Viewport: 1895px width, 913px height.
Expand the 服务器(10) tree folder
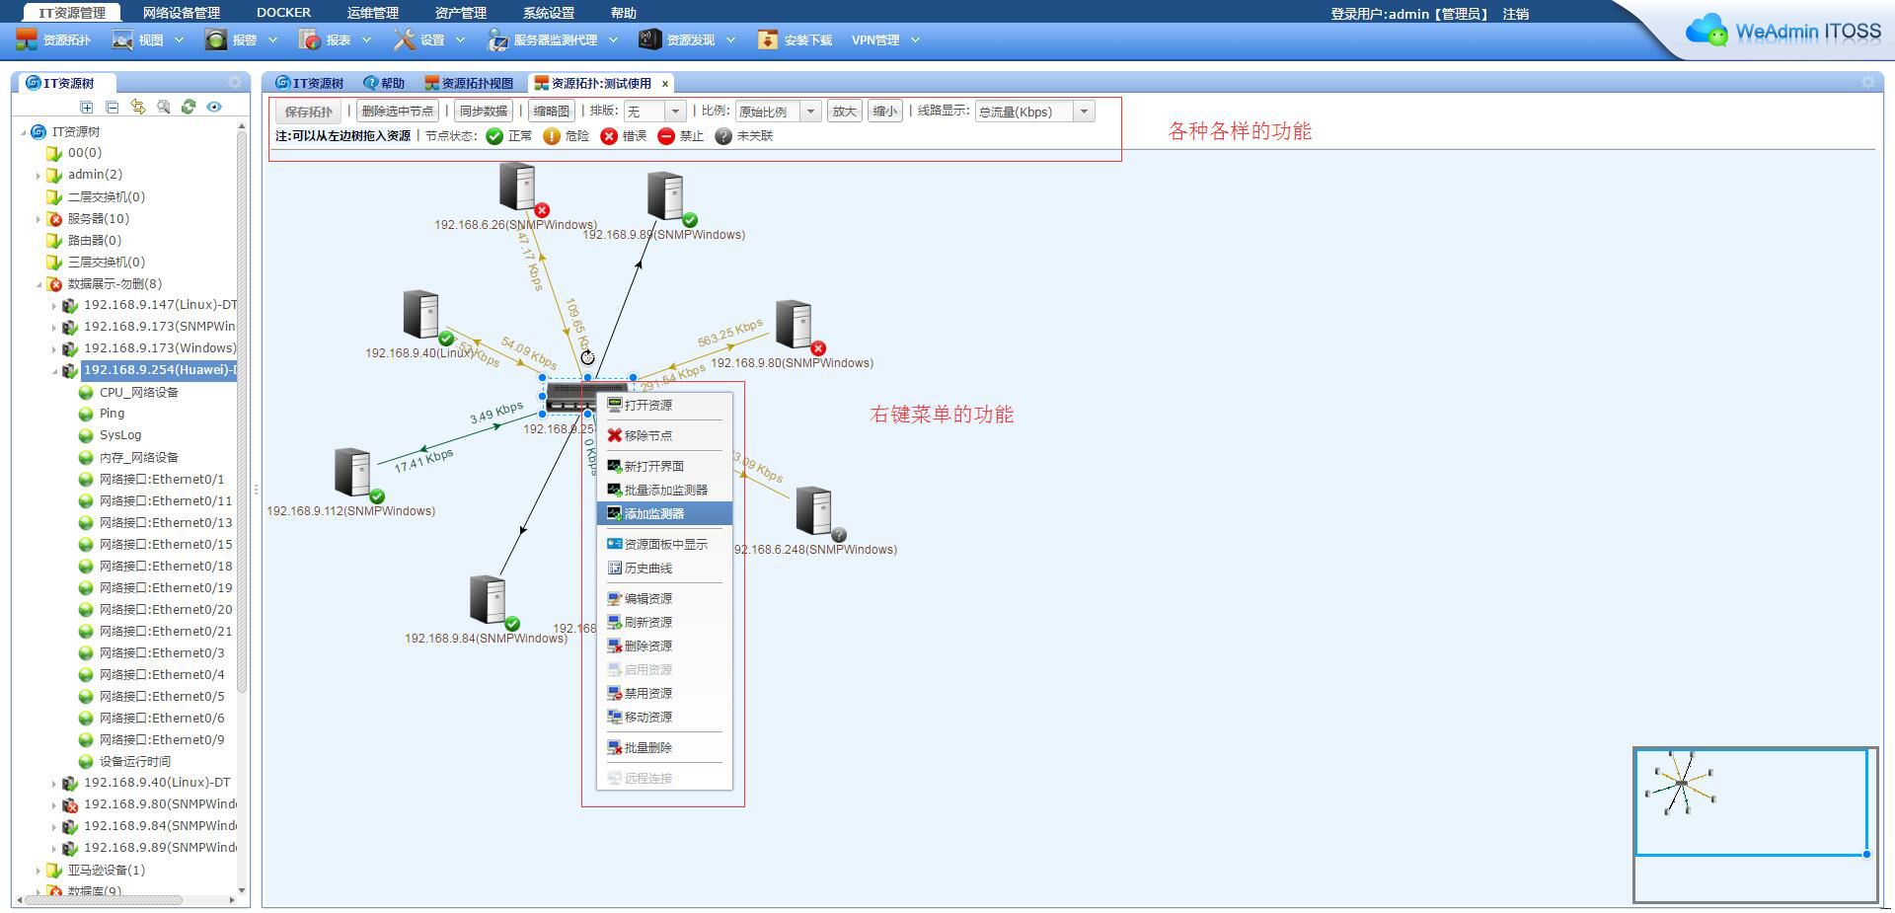coord(38,219)
